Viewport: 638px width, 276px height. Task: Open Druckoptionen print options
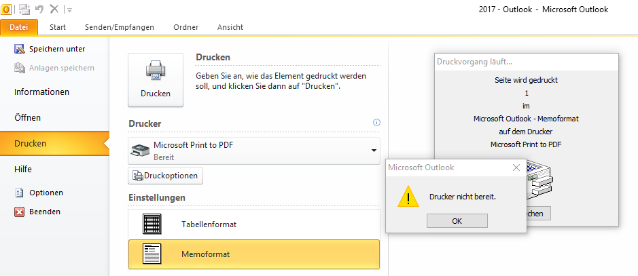coord(166,176)
